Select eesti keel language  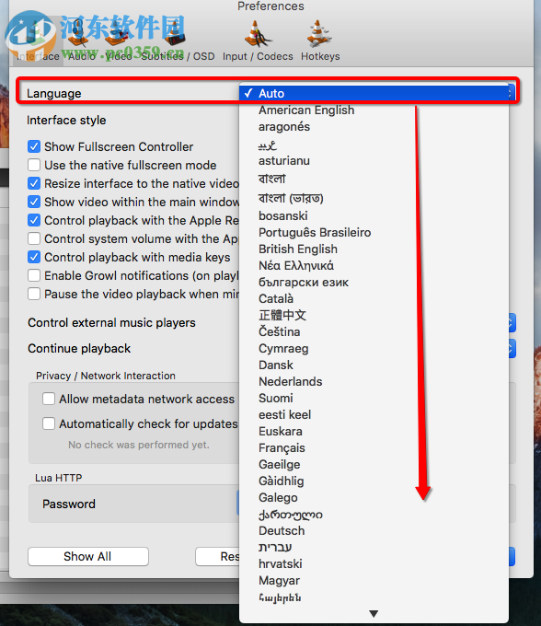point(374,414)
